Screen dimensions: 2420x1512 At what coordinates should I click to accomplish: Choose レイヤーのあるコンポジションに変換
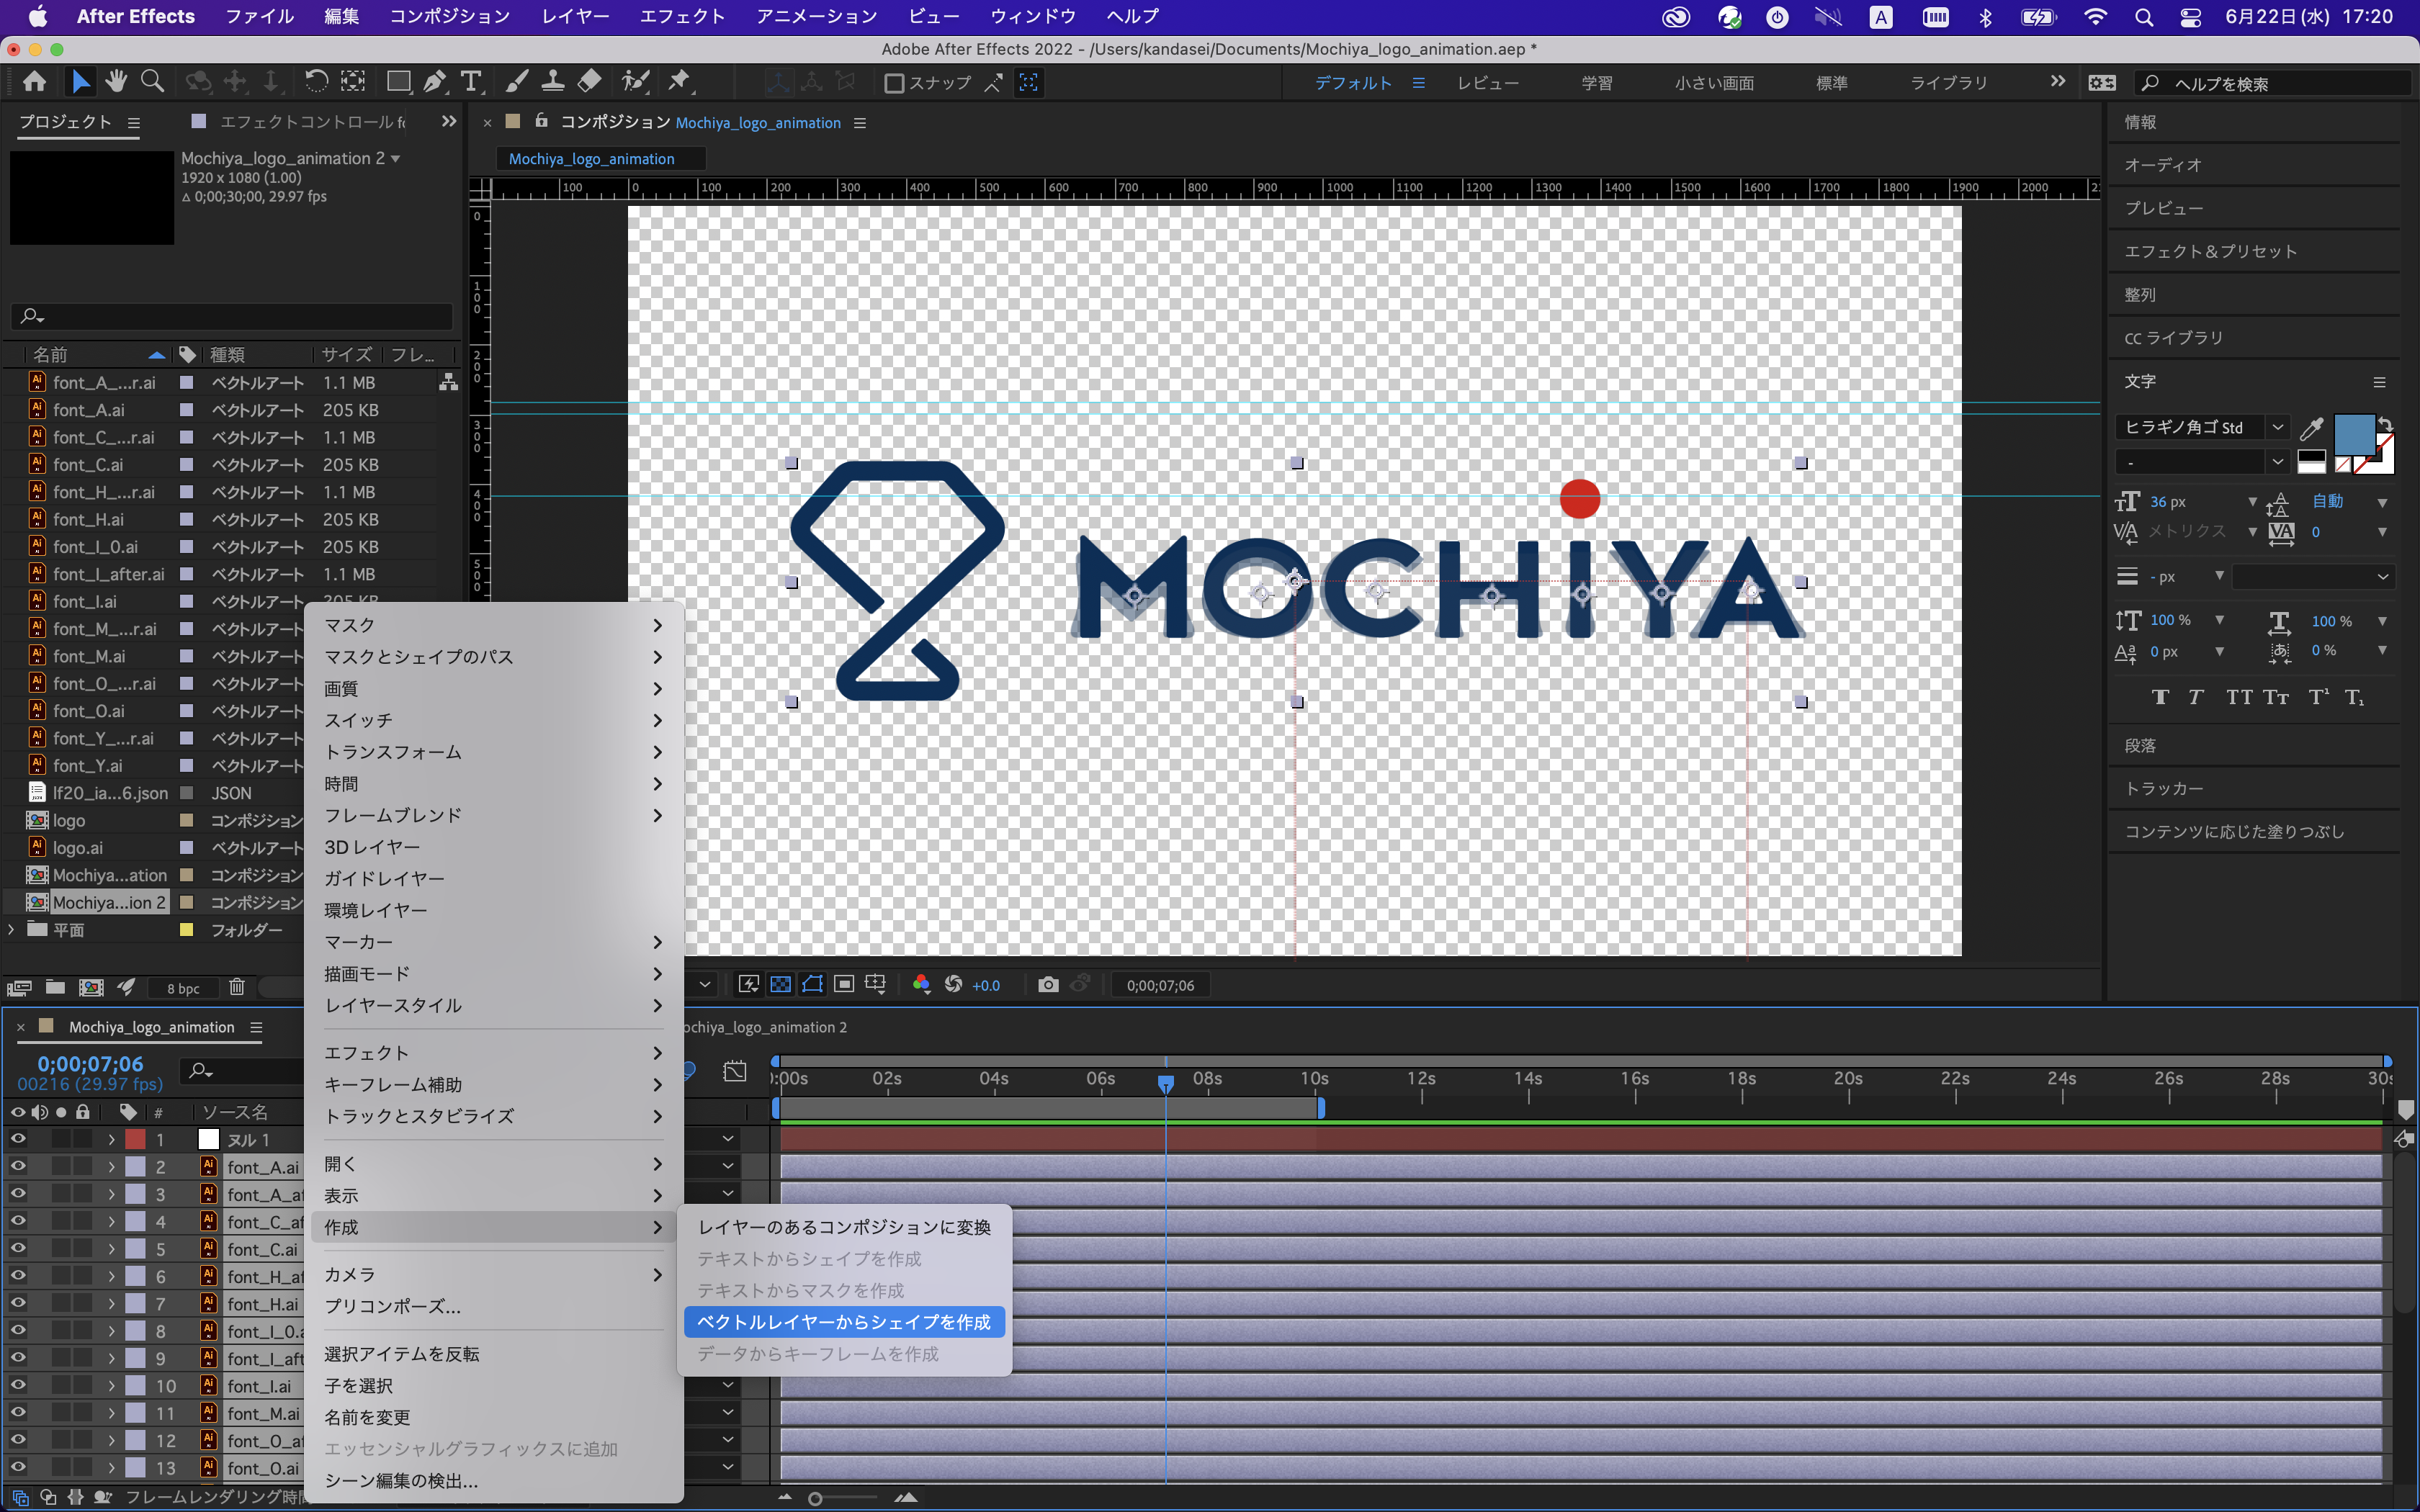tap(844, 1227)
